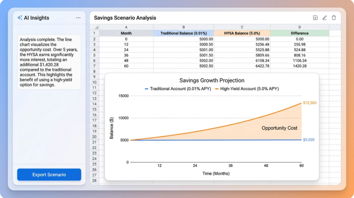Click the AI Insights sparkle icon
Screen dimensions: 354x198
point(20,18)
